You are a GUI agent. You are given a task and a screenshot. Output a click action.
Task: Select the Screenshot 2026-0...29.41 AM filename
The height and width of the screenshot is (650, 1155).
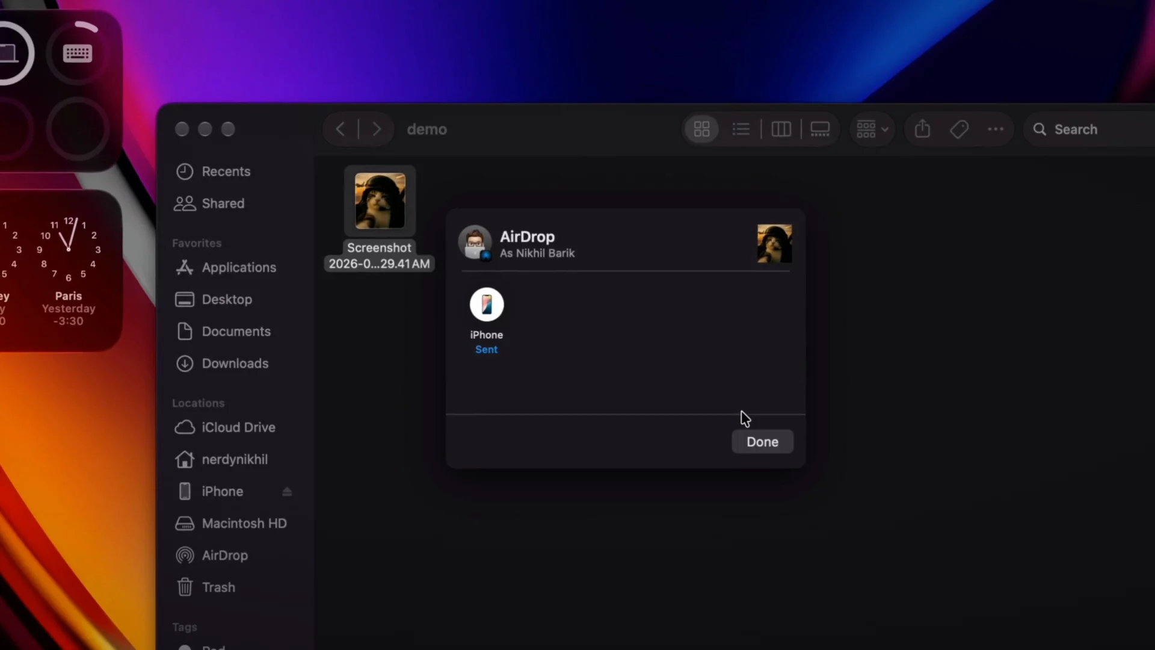tap(379, 256)
